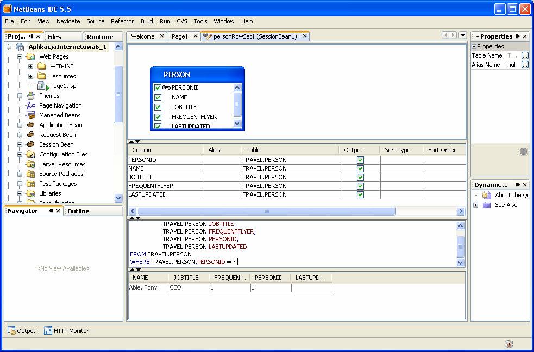Click the SQL editor vertical scrollbar thumb
Viewport: 534px width, 352px height.
click(460, 247)
